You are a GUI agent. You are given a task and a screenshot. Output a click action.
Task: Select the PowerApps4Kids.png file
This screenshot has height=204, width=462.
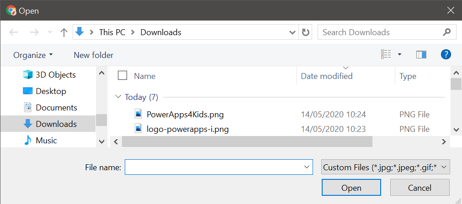[185, 114]
